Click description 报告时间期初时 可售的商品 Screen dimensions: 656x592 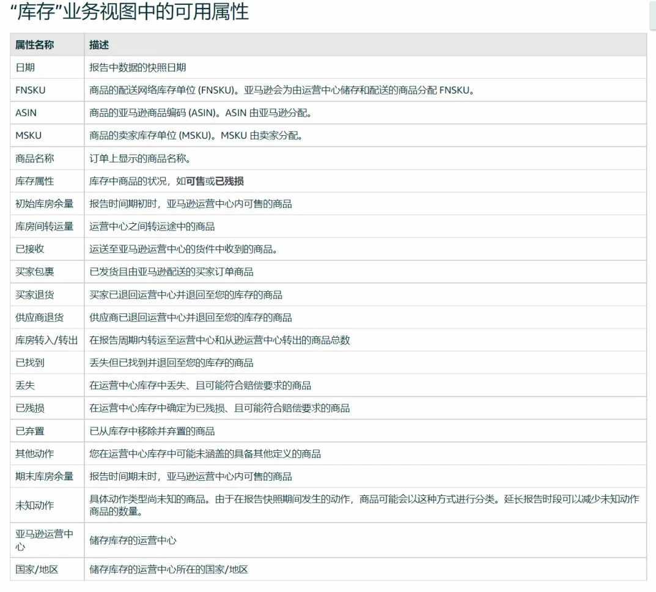[x=190, y=204]
